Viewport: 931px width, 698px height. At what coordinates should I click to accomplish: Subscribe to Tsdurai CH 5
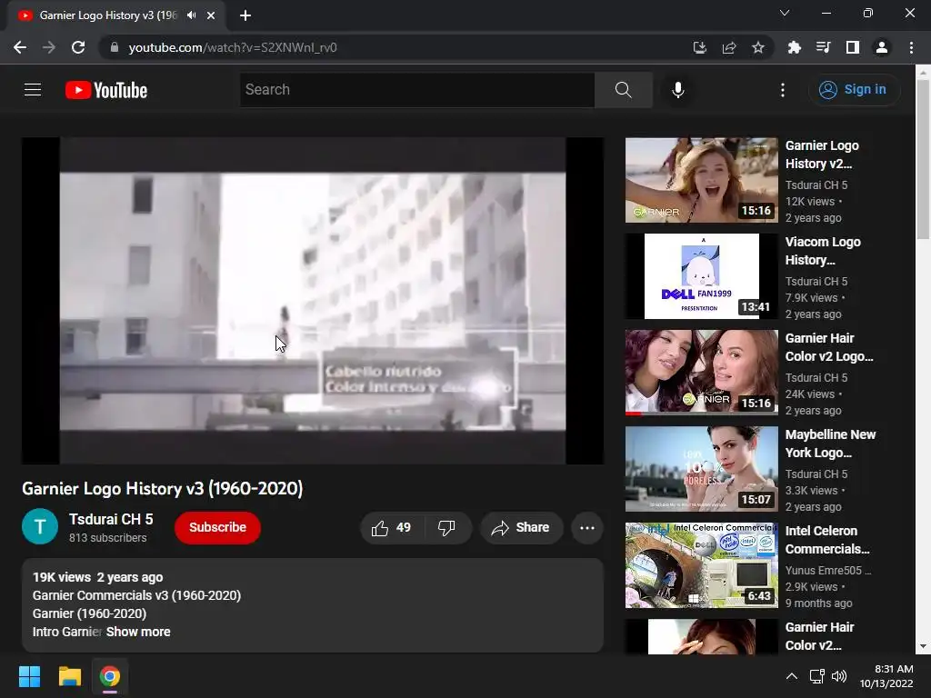tap(217, 528)
